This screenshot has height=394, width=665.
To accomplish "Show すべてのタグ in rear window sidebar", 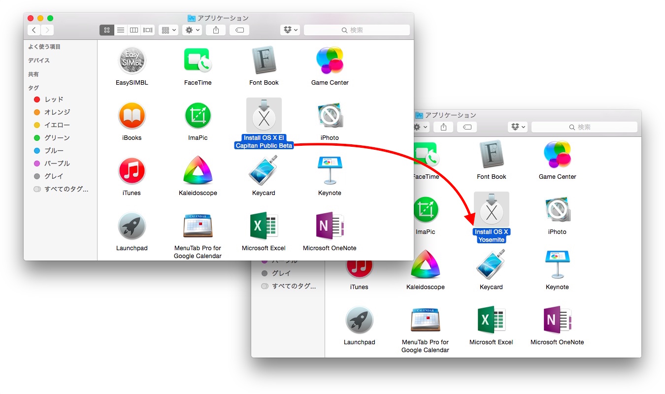I will click(288, 286).
